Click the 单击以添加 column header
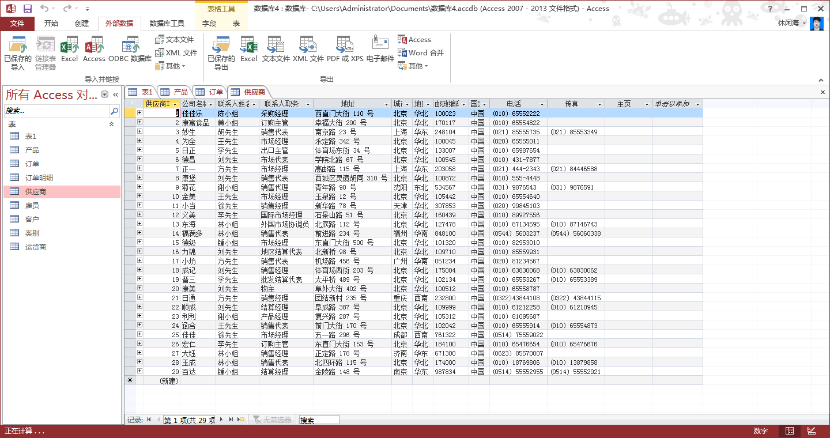 677,104
